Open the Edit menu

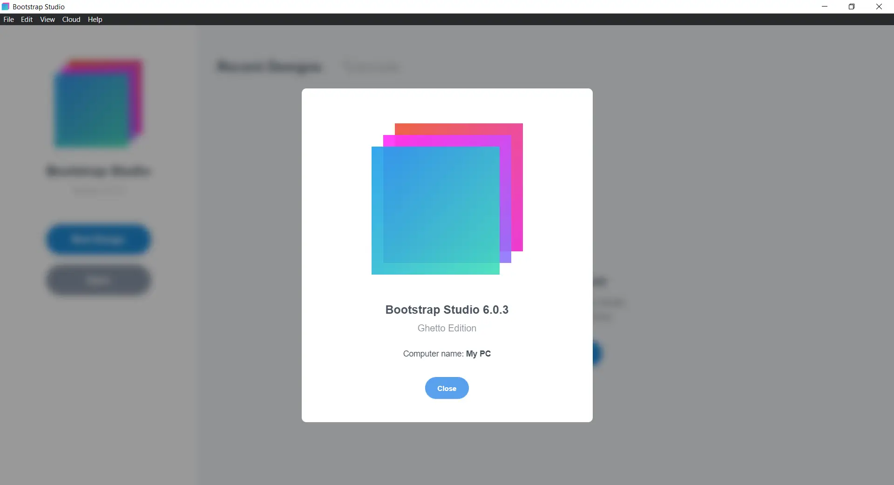pyautogui.click(x=26, y=19)
